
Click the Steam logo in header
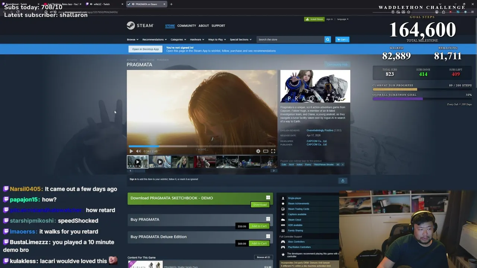click(140, 25)
